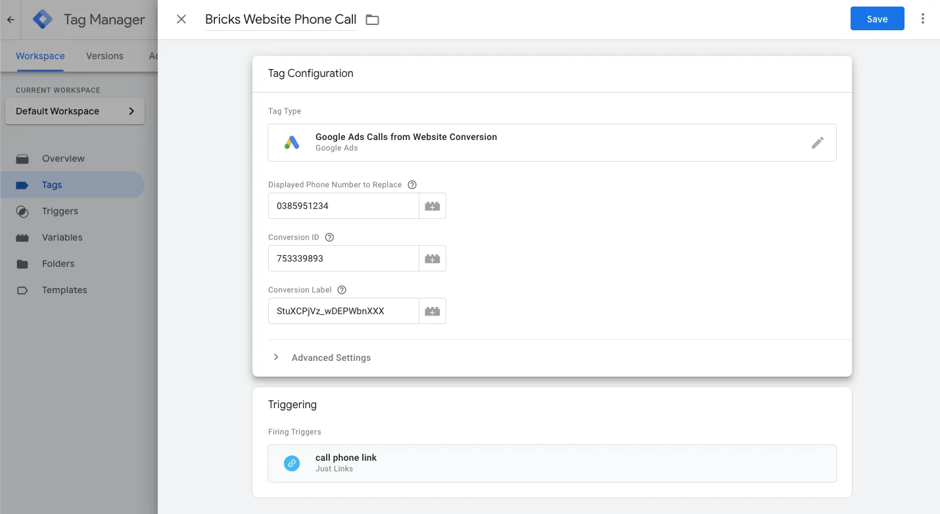Open the three-dot overflow menu
The image size is (940, 514).
click(923, 18)
